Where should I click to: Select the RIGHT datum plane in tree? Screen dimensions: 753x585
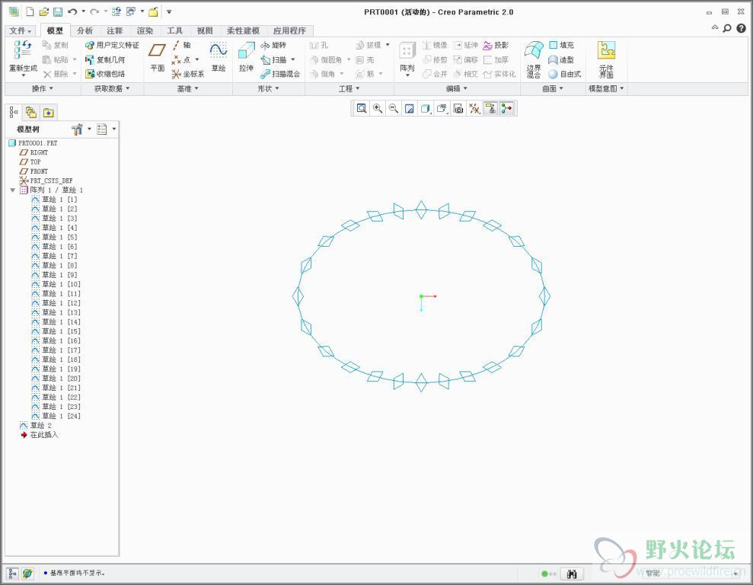tap(34, 152)
